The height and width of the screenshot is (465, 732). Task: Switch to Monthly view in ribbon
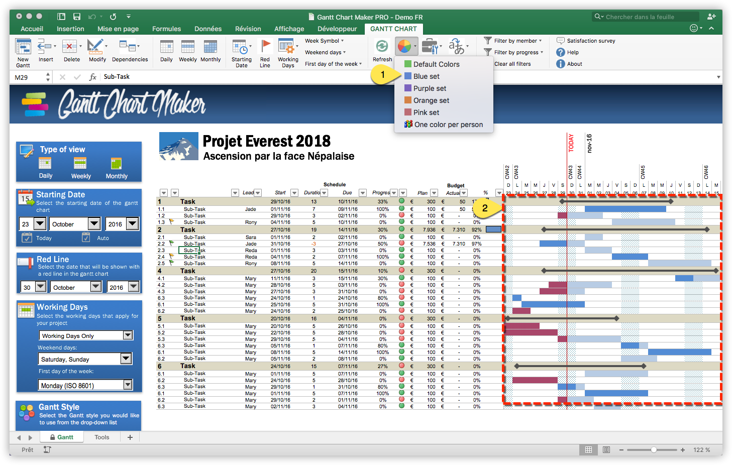click(211, 47)
